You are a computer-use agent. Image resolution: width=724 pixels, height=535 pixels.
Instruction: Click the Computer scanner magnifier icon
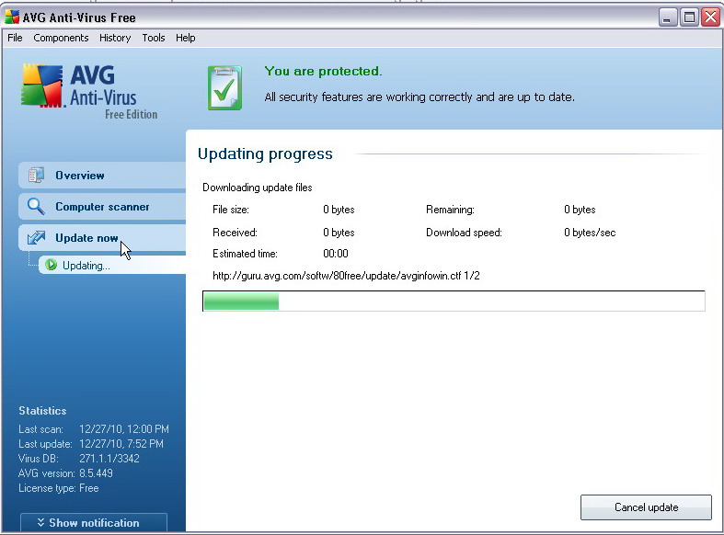point(36,207)
